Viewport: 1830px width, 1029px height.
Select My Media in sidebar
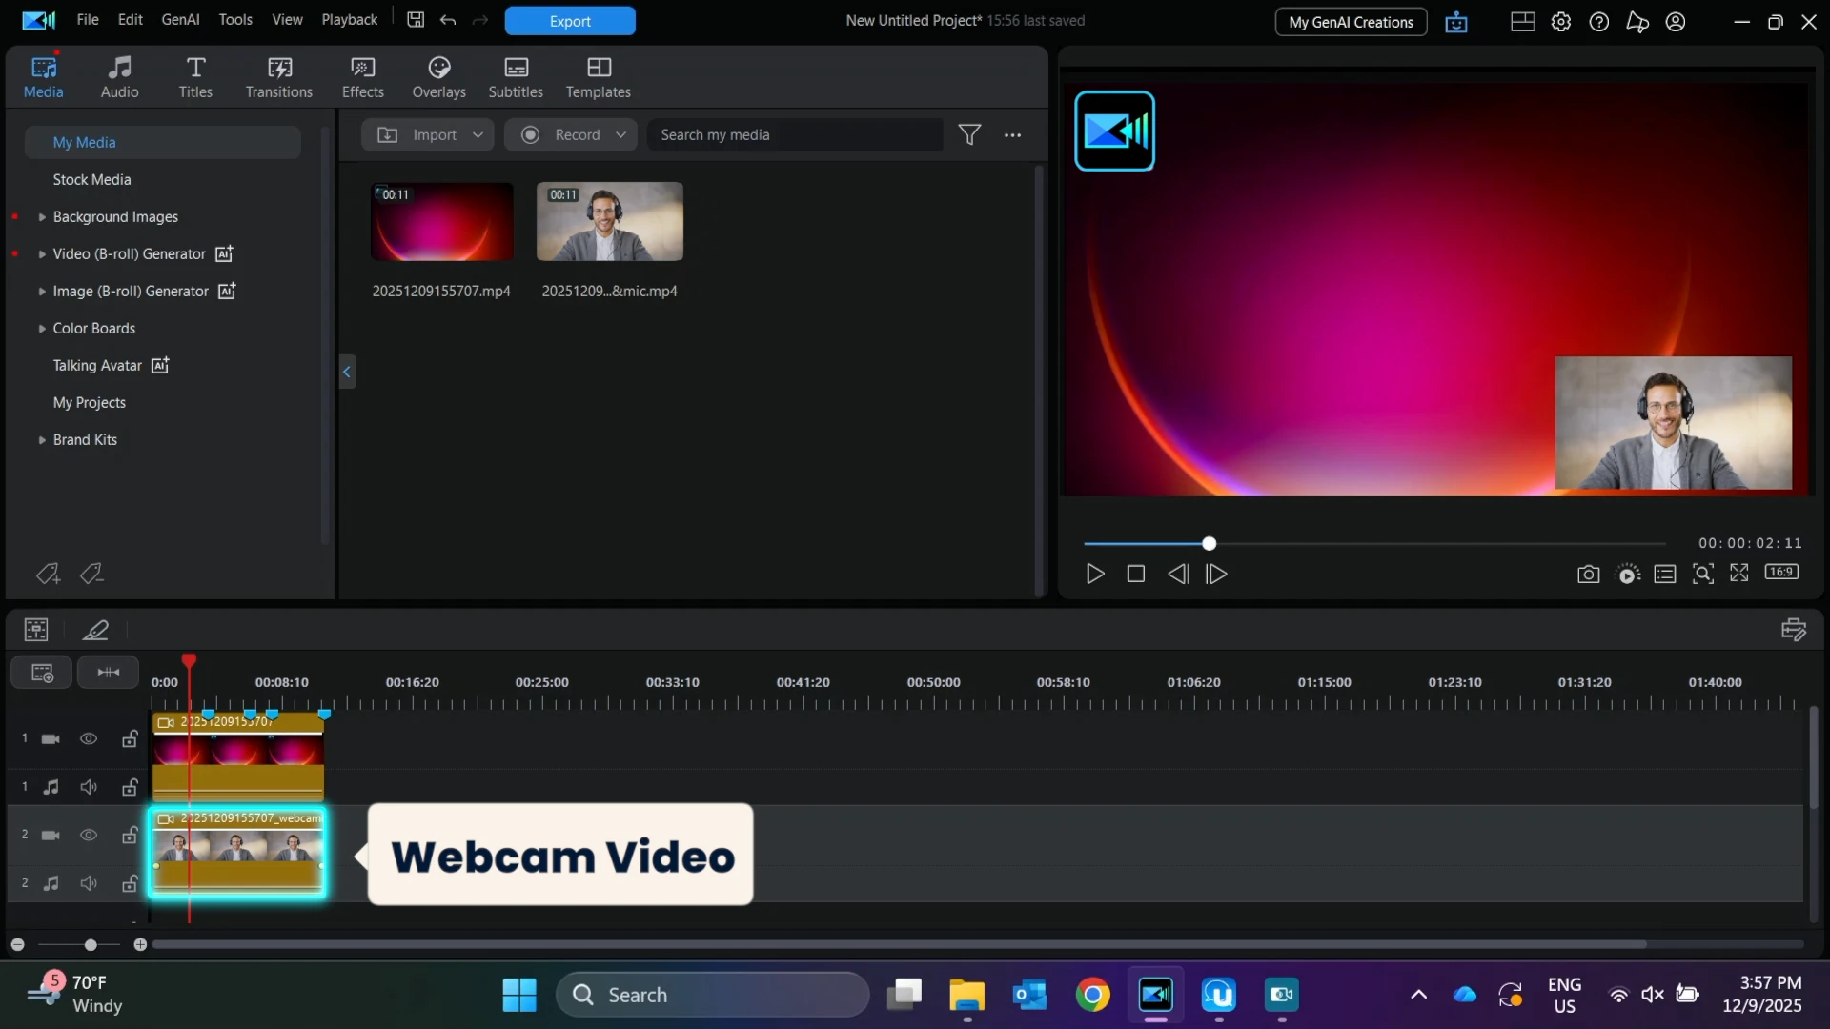click(163, 142)
